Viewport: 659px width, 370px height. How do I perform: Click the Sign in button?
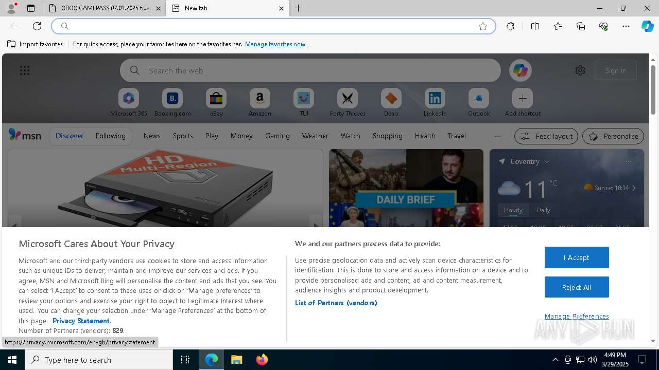click(616, 70)
